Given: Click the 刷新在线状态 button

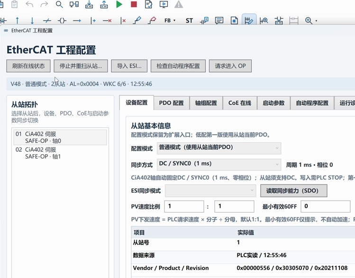Looking at the screenshot, I should point(28,66).
